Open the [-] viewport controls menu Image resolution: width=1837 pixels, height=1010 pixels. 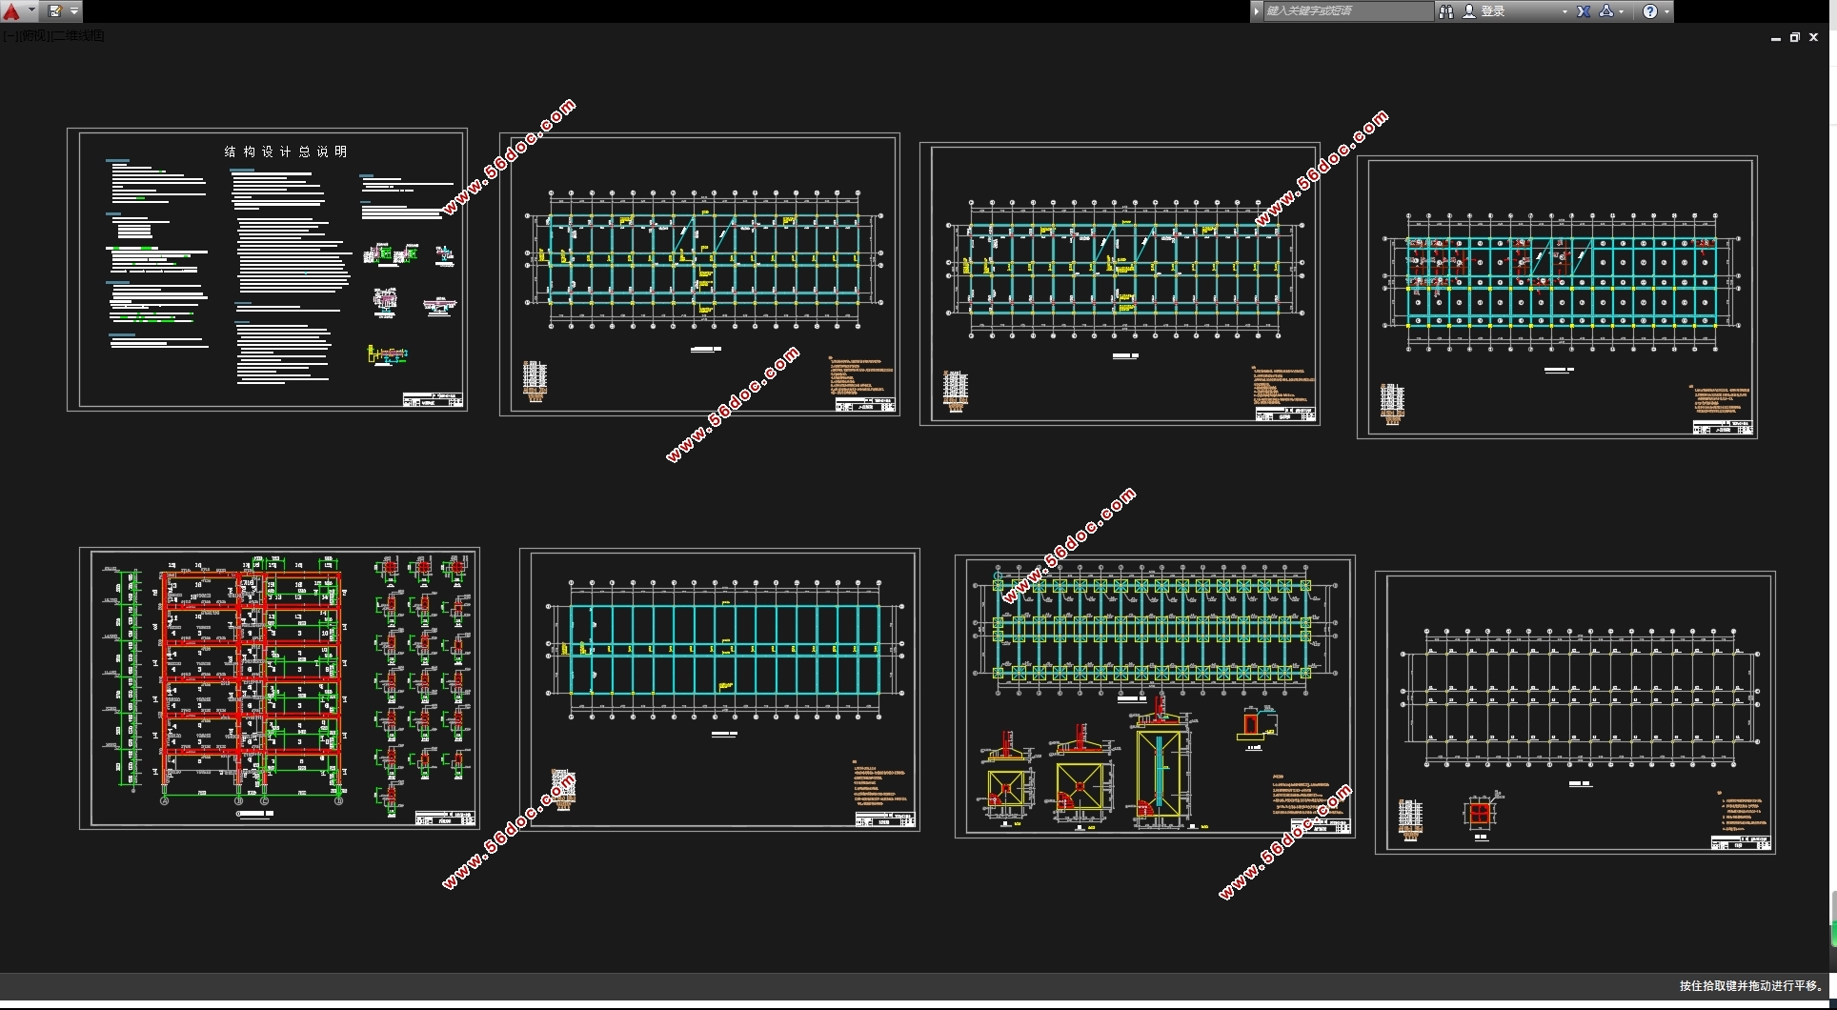9,36
